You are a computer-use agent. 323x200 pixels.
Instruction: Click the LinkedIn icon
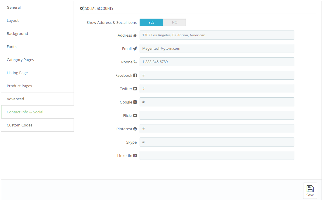[135, 156]
